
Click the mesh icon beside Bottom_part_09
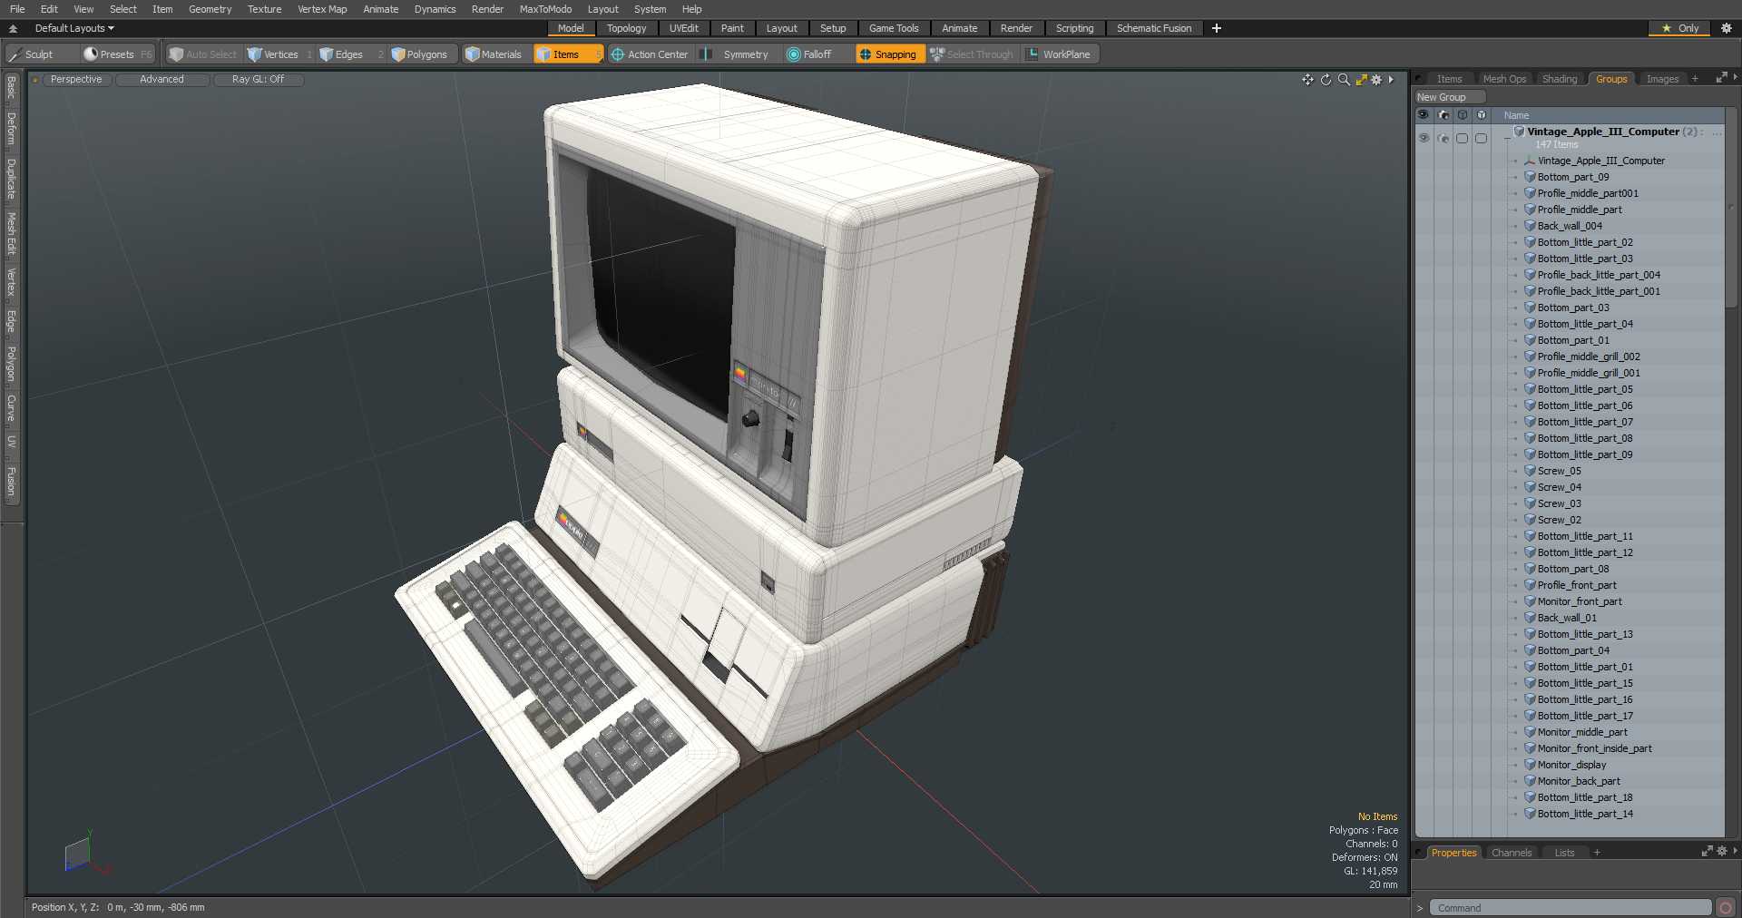pyautogui.click(x=1530, y=177)
